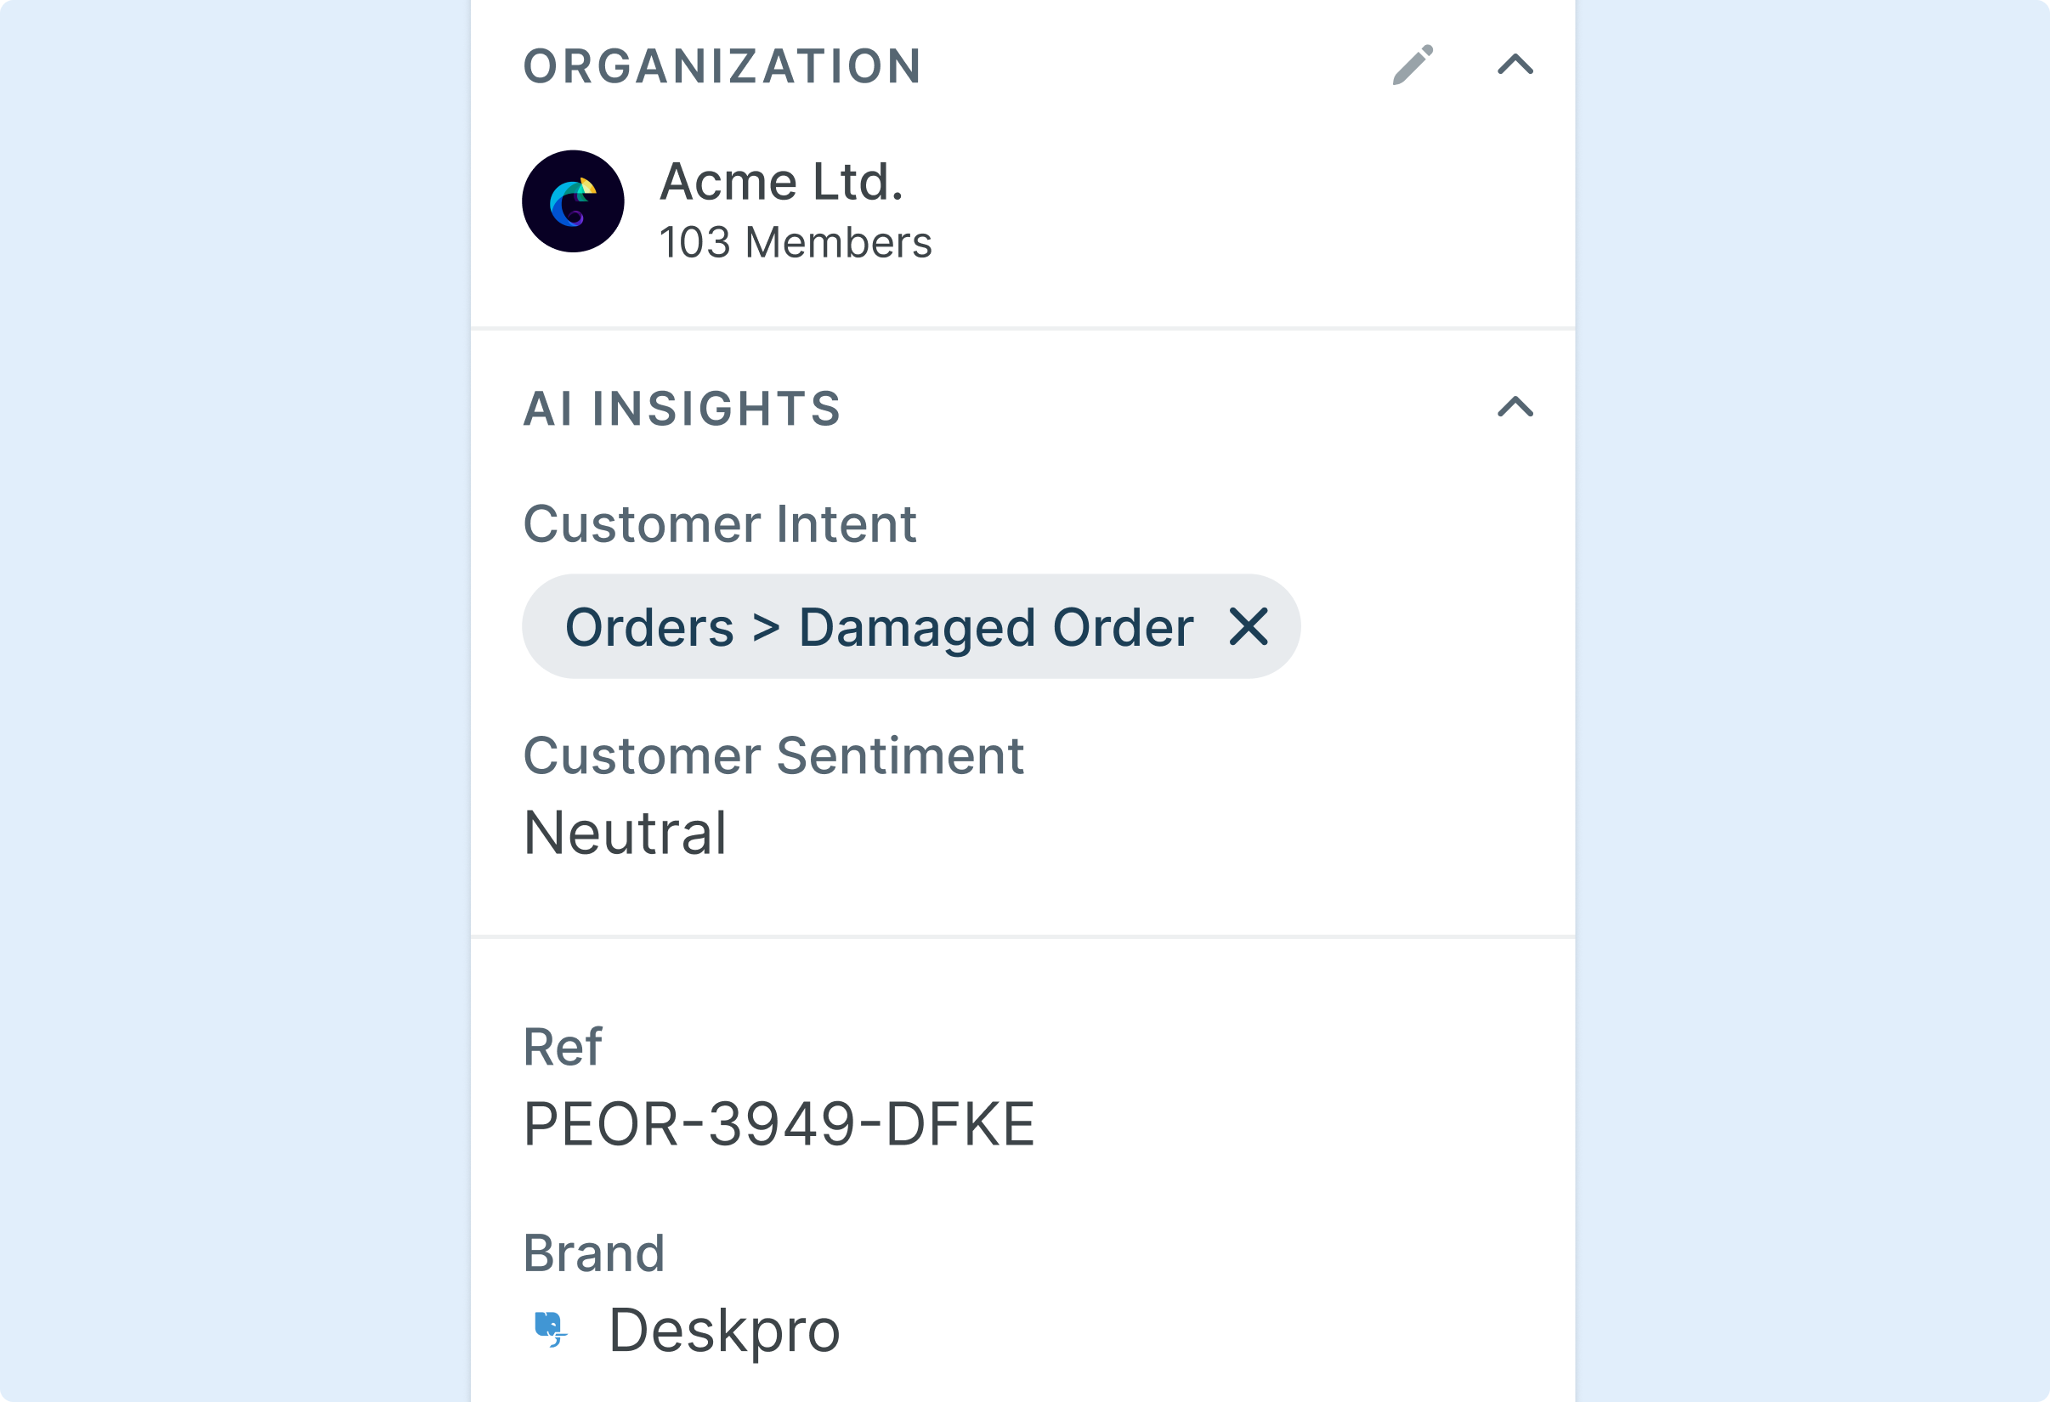This screenshot has width=2050, height=1402.
Task: Click the divider line below the Organization section
Action: (x=1023, y=328)
